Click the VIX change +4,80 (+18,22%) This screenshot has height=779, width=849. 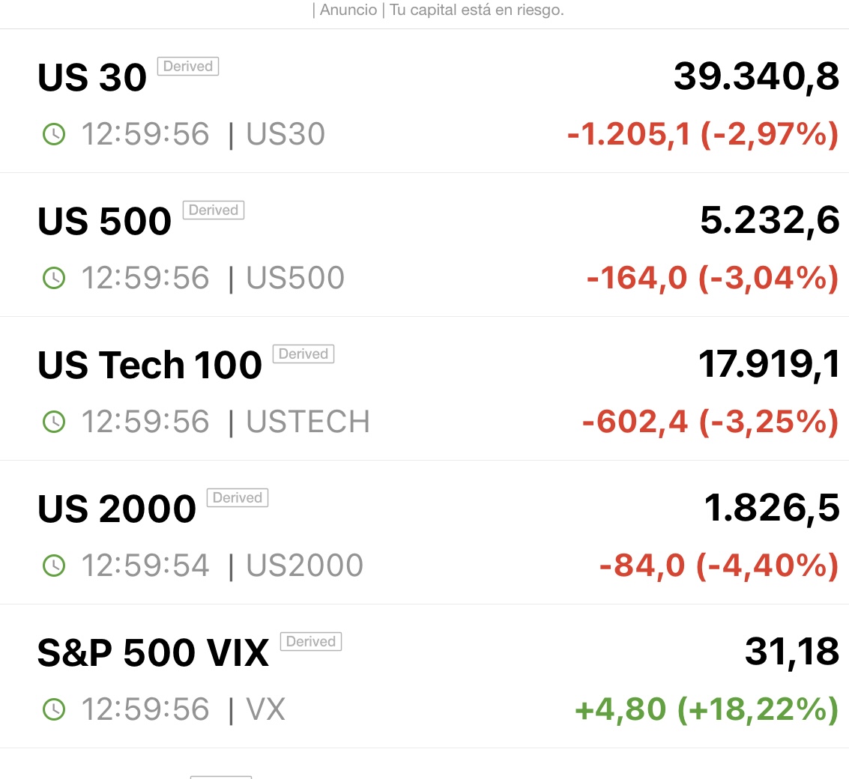tap(707, 709)
